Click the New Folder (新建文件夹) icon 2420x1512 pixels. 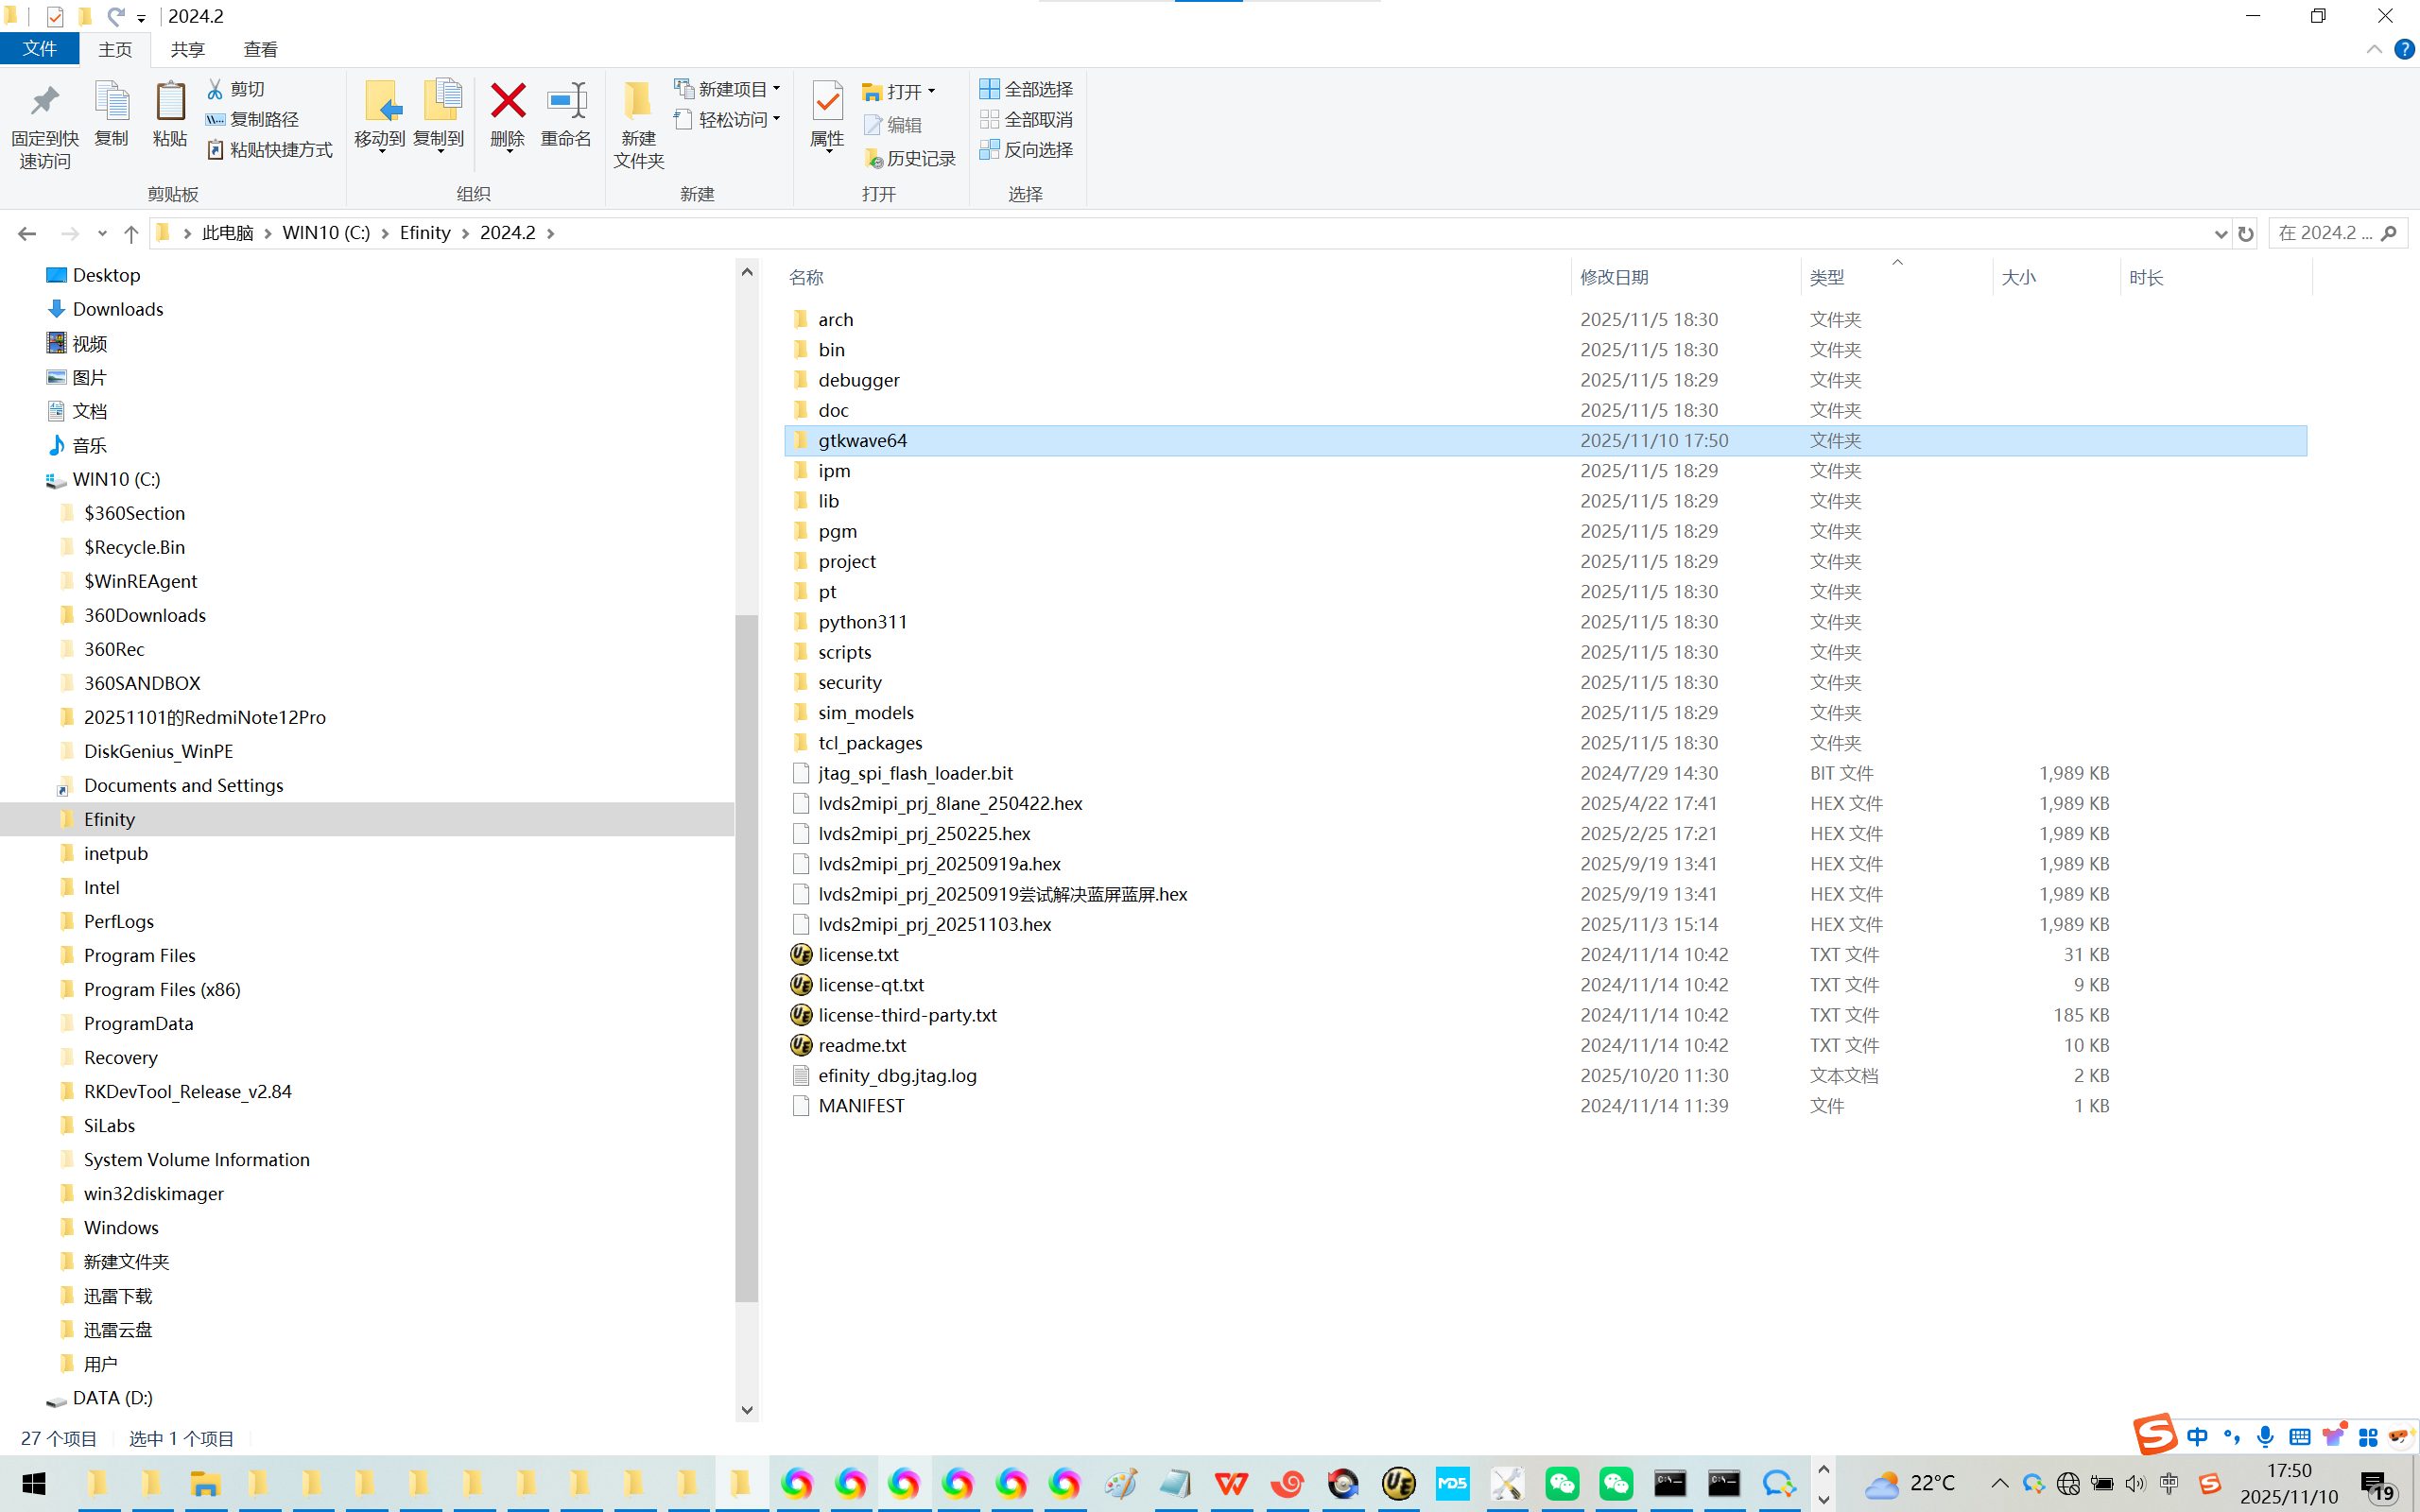coord(638,101)
